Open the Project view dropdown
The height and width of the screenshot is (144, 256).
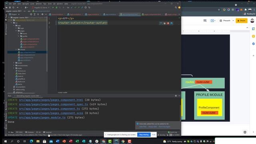[x=14, y=14]
